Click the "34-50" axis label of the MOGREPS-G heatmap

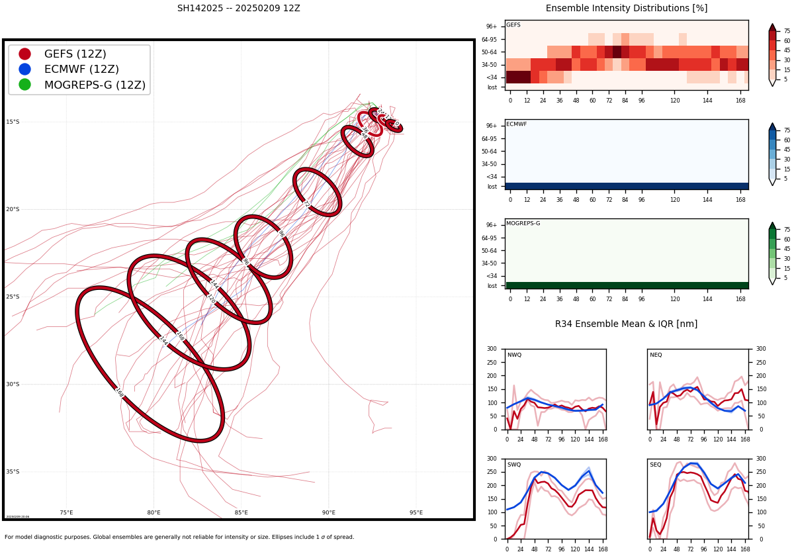pyautogui.click(x=489, y=263)
